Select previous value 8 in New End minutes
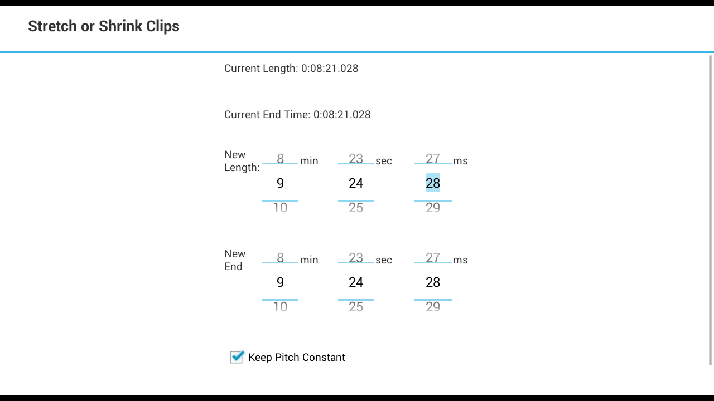Image resolution: width=714 pixels, height=401 pixels. coord(280,258)
